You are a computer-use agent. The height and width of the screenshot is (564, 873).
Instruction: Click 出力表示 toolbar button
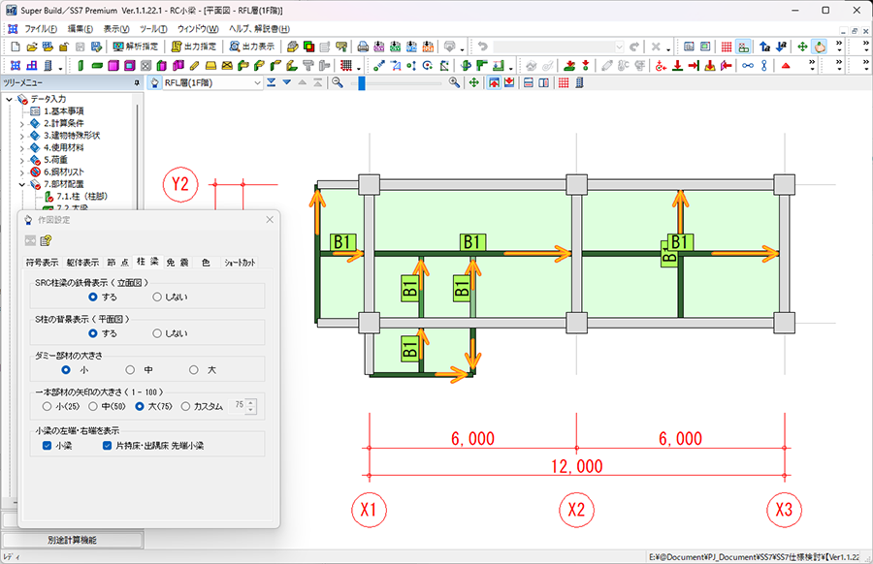pos(251,47)
